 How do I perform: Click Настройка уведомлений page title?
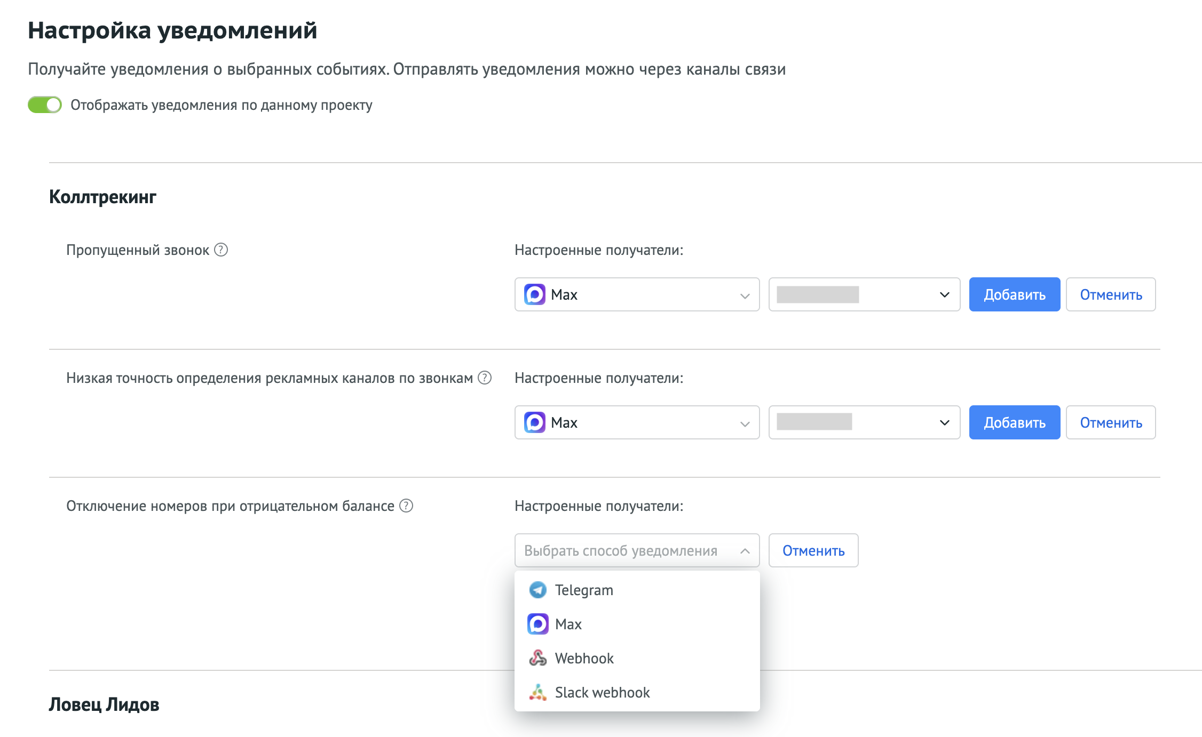pos(172,30)
